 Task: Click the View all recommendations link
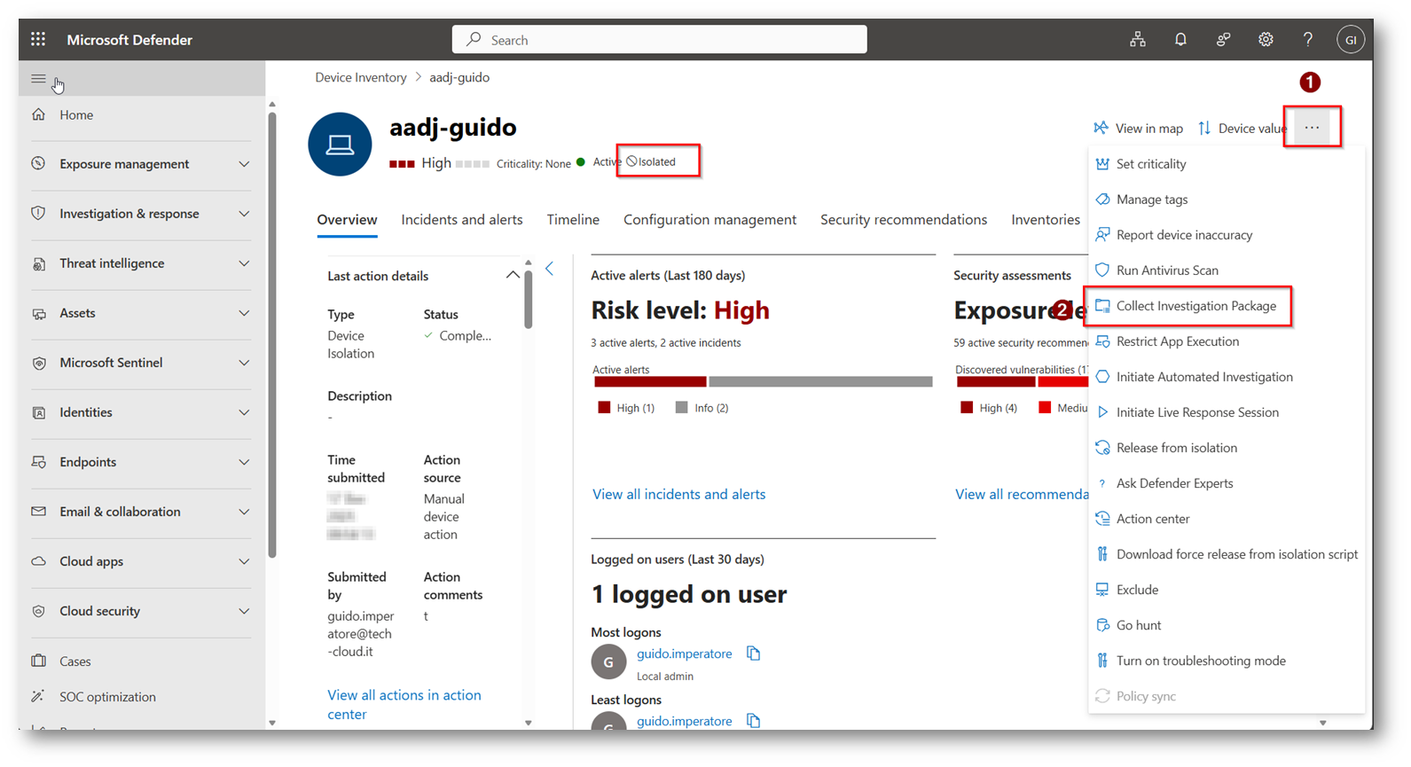pos(1021,494)
